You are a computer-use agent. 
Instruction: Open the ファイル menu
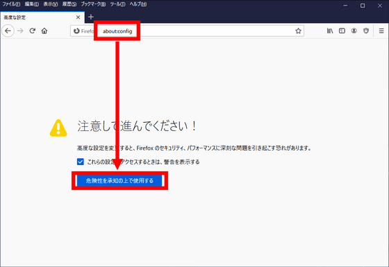tap(11, 4)
